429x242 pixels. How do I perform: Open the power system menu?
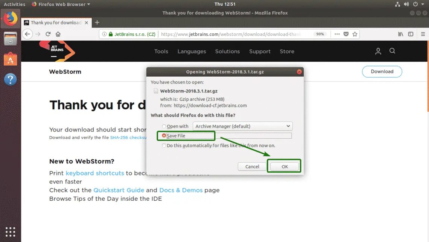point(415,4)
